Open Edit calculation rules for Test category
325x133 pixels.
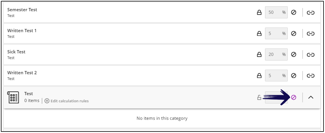pos(67,101)
